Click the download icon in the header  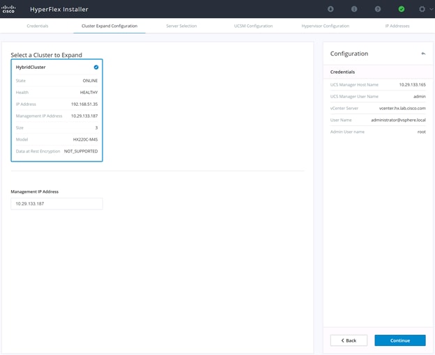(x=330, y=9)
